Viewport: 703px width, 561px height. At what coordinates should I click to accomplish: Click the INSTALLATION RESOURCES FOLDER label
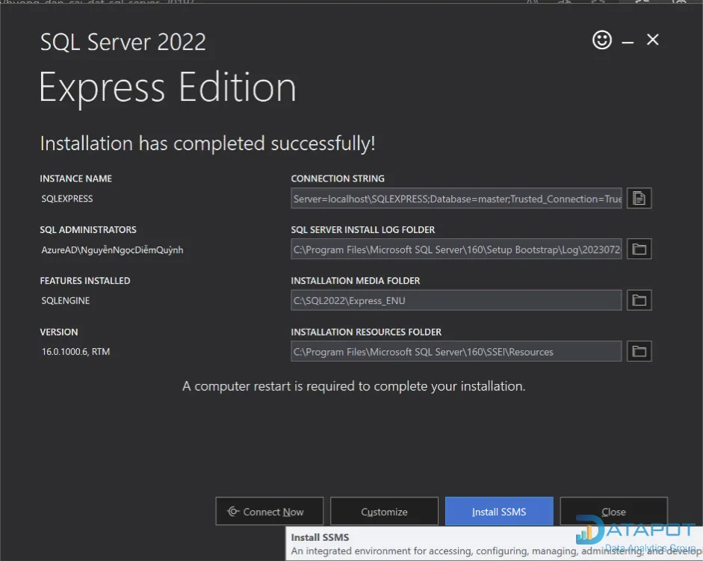366,332
